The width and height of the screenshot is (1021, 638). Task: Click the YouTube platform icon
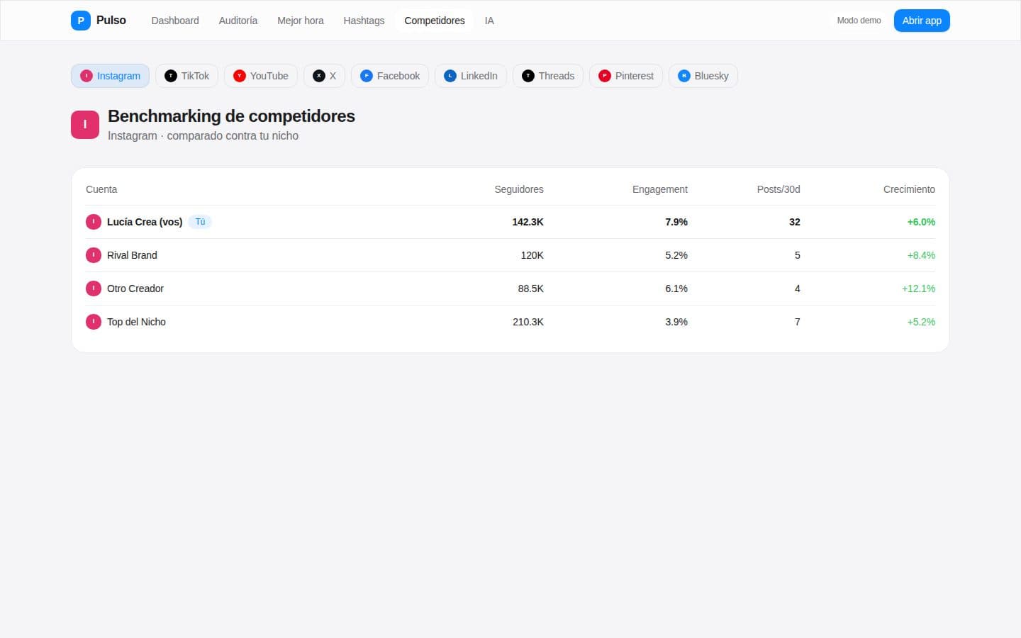[x=240, y=76]
